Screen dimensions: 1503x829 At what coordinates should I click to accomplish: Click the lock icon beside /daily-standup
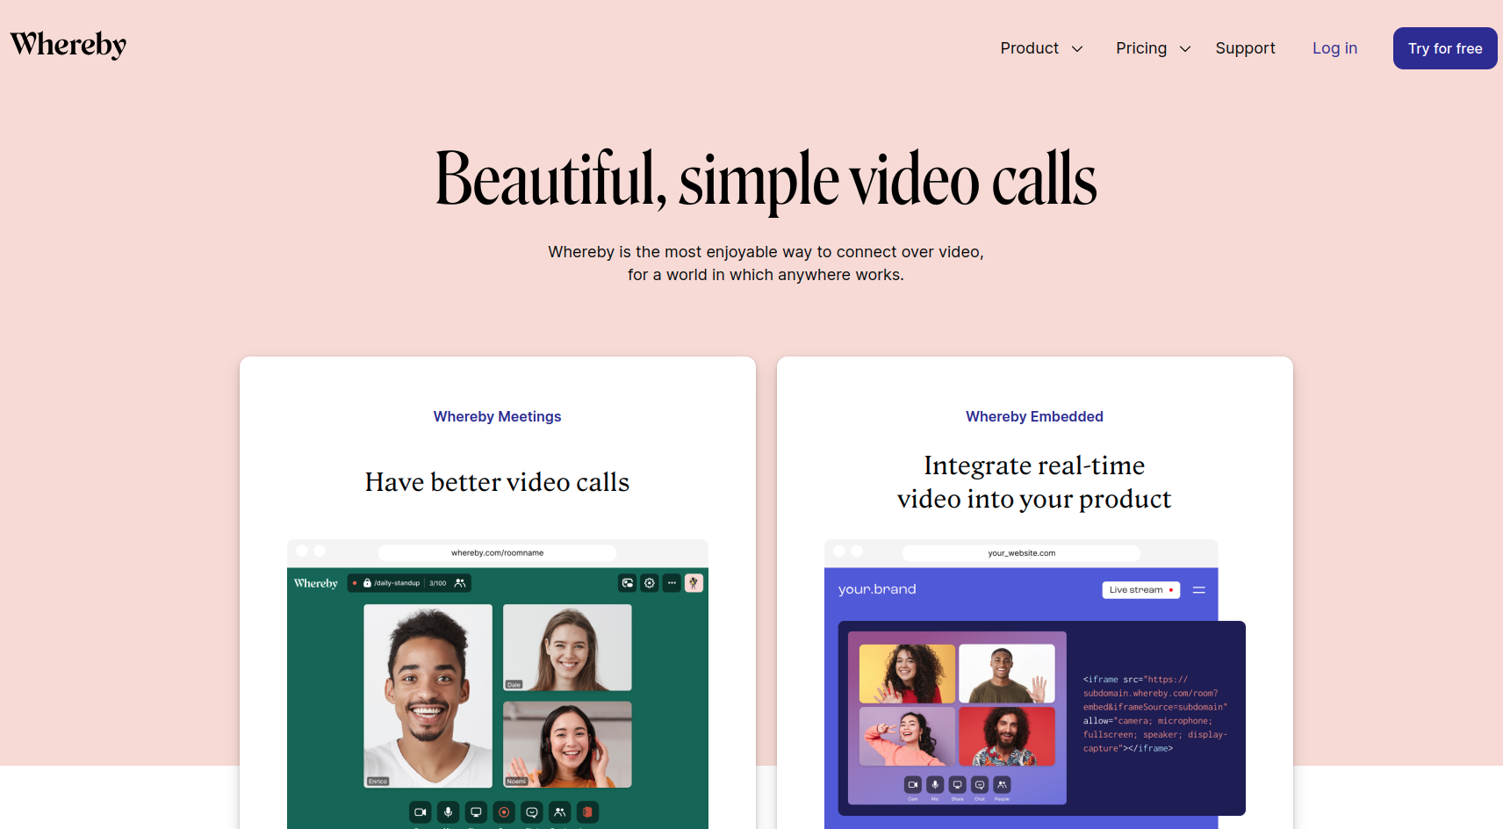click(367, 583)
